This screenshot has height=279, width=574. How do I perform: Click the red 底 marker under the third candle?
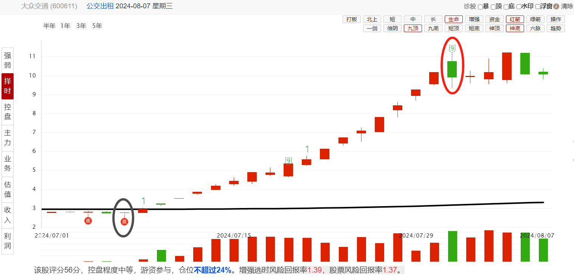(88, 221)
